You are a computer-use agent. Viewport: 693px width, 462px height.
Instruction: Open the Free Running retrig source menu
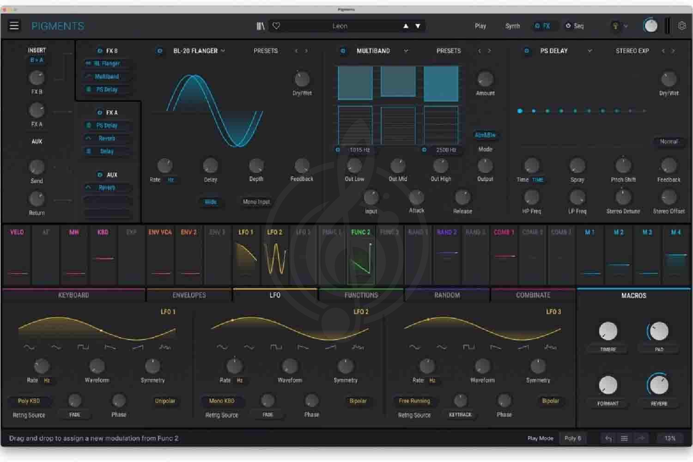click(x=414, y=401)
